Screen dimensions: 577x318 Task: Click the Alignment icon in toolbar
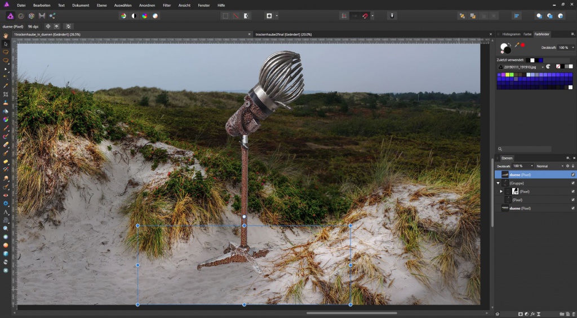517,16
